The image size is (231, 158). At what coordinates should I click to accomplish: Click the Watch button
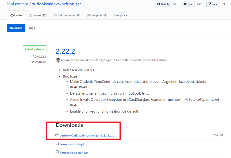162,4
